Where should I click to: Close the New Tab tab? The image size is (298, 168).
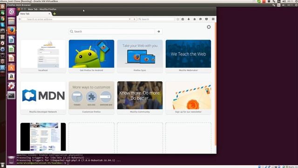(49, 14)
